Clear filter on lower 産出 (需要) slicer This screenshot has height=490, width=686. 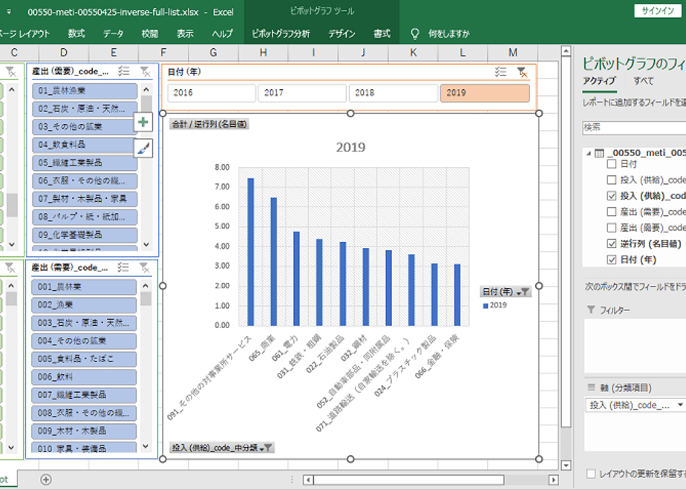point(144,267)
